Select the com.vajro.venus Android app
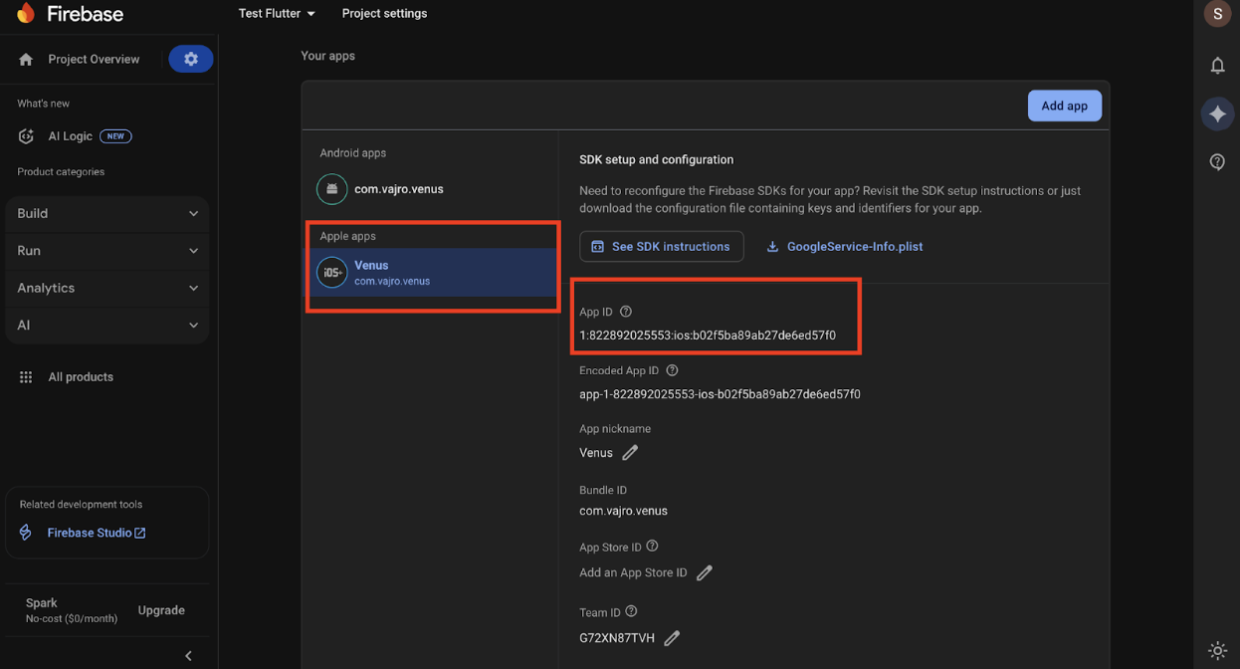The width and height of the screenshot is (1240, 669). click(x=398, y=189)
